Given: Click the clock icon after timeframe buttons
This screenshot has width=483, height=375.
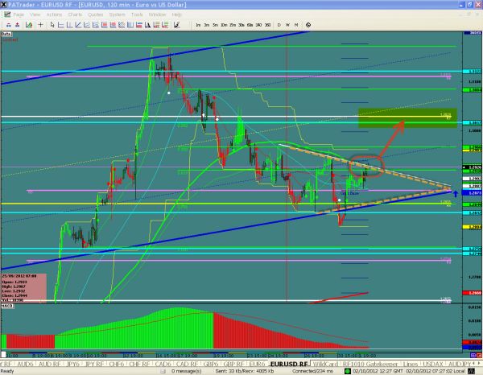Looking at the screenshot, I should (x=308, y=26).
